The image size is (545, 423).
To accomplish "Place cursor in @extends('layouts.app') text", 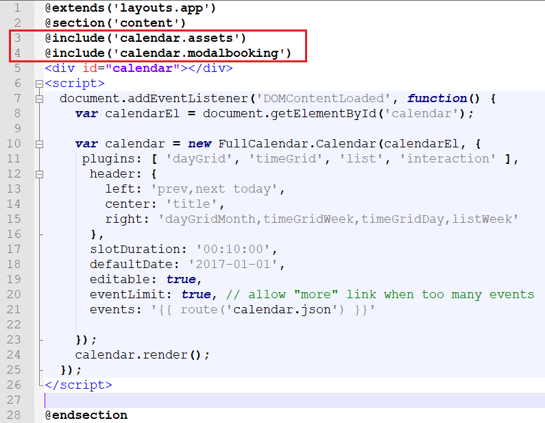I will click(x=130, y=9).
